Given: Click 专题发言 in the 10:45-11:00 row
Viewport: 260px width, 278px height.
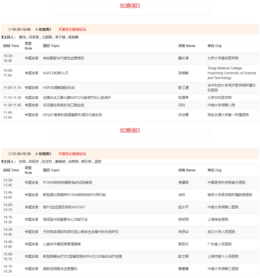Looking at the screenshot, I should click(x=31, y=73).
